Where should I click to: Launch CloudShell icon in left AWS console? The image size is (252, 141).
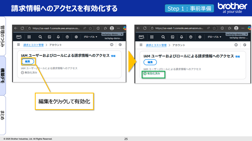click(49, 37)
